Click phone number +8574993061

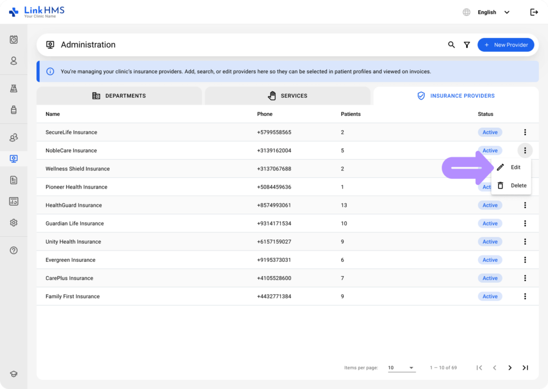tap(274, 205)
